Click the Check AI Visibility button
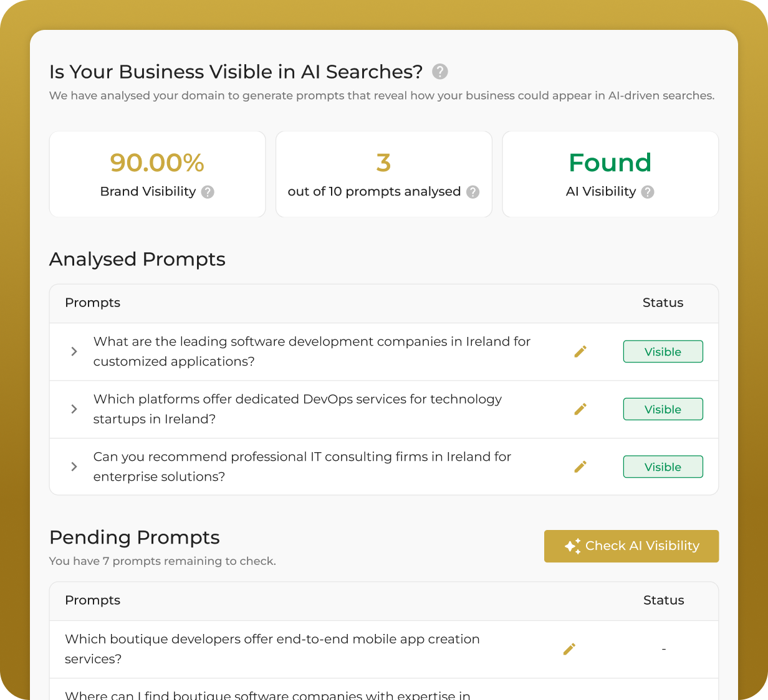This screenshot has height=700, width=768. click(631, 546)
